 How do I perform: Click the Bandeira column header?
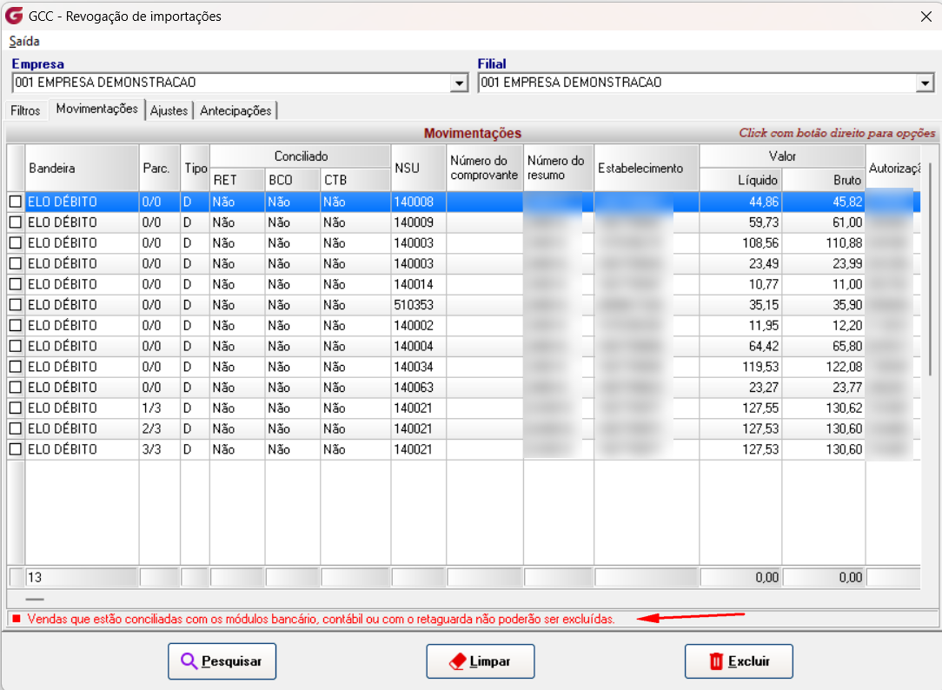click(x=82, y=168)
